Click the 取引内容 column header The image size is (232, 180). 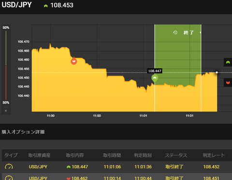[75, 155]
